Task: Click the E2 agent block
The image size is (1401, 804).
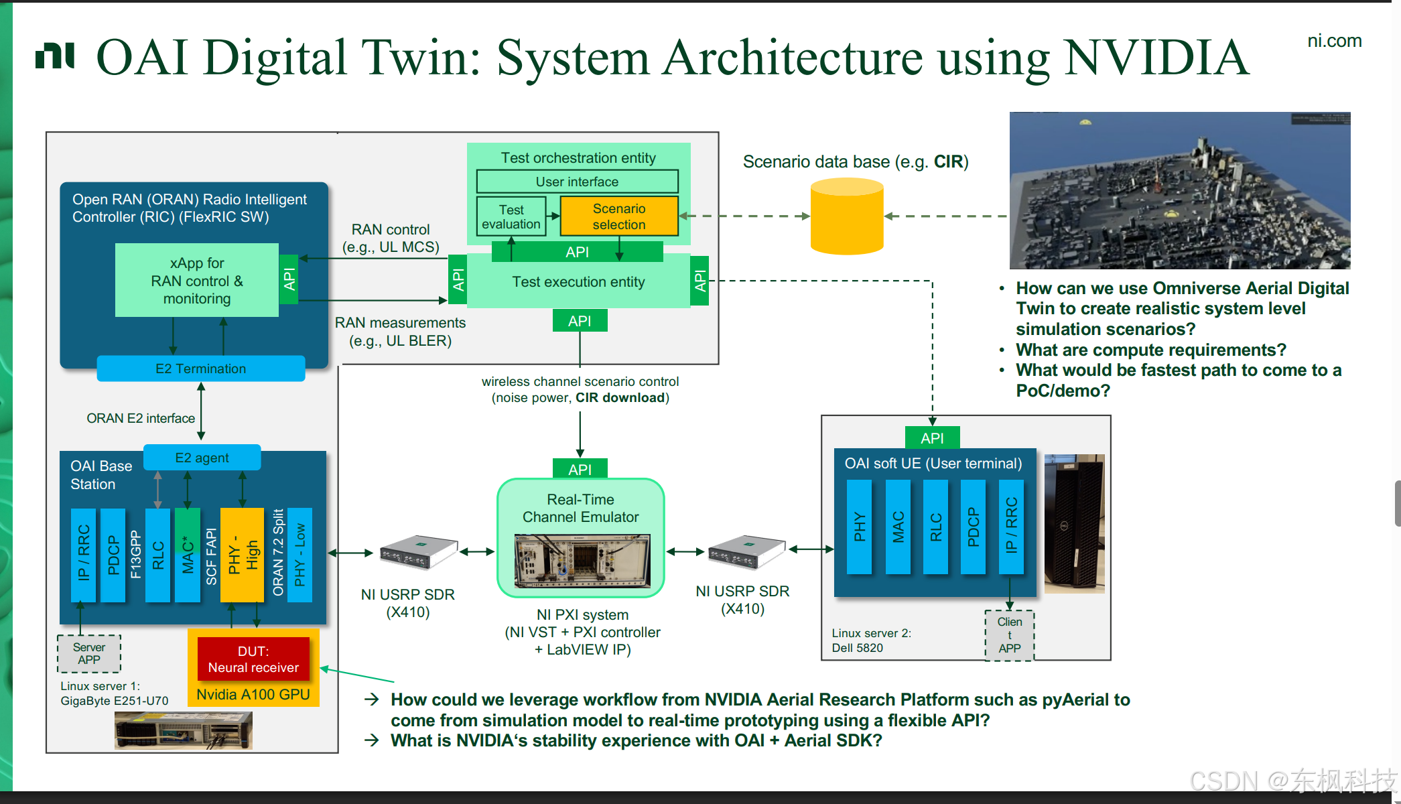Action: click(202, 458)
